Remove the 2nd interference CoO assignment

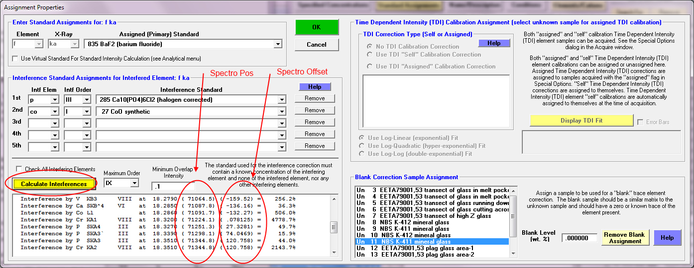[315, 110]
